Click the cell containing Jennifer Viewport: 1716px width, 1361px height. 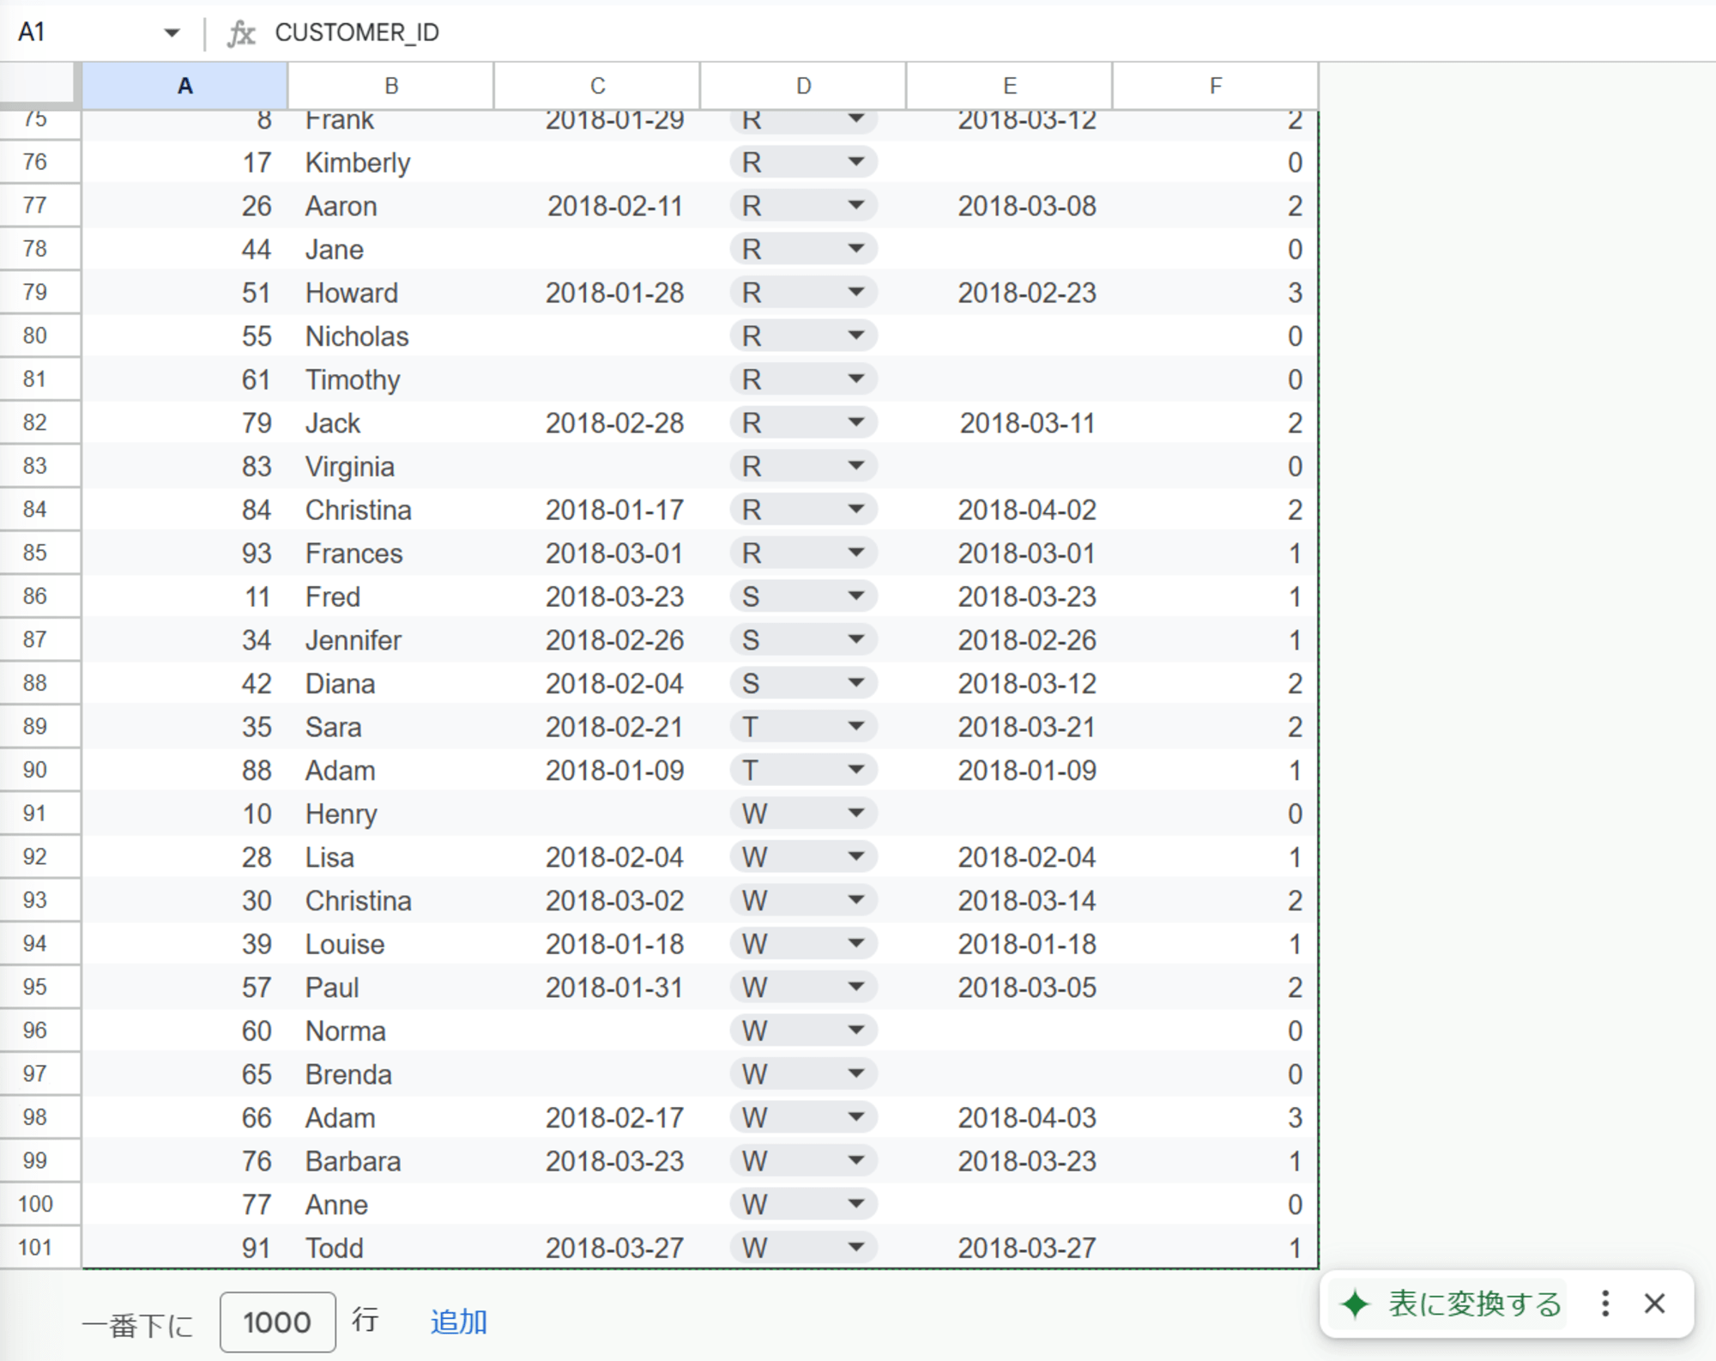pos(391,640)
